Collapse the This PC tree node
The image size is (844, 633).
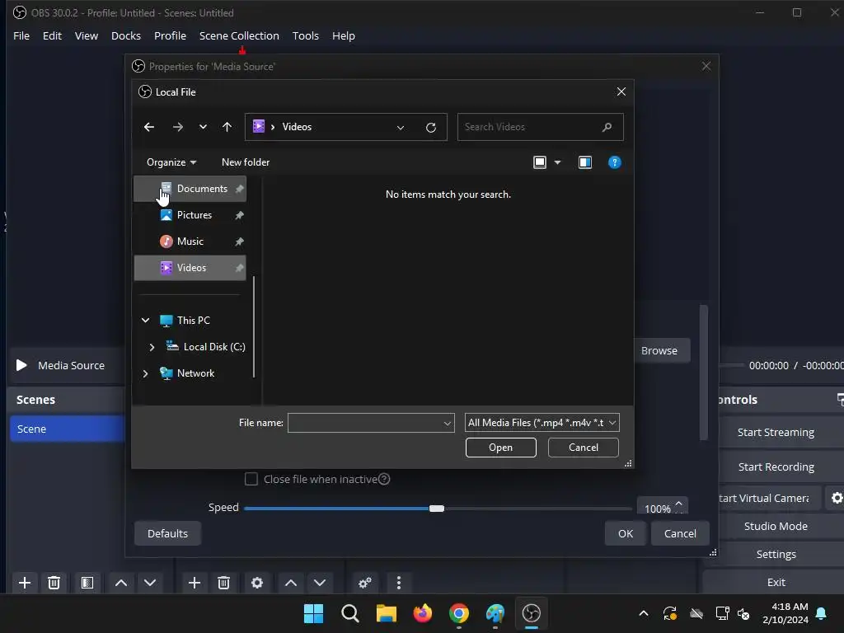(x=145, y=321)
